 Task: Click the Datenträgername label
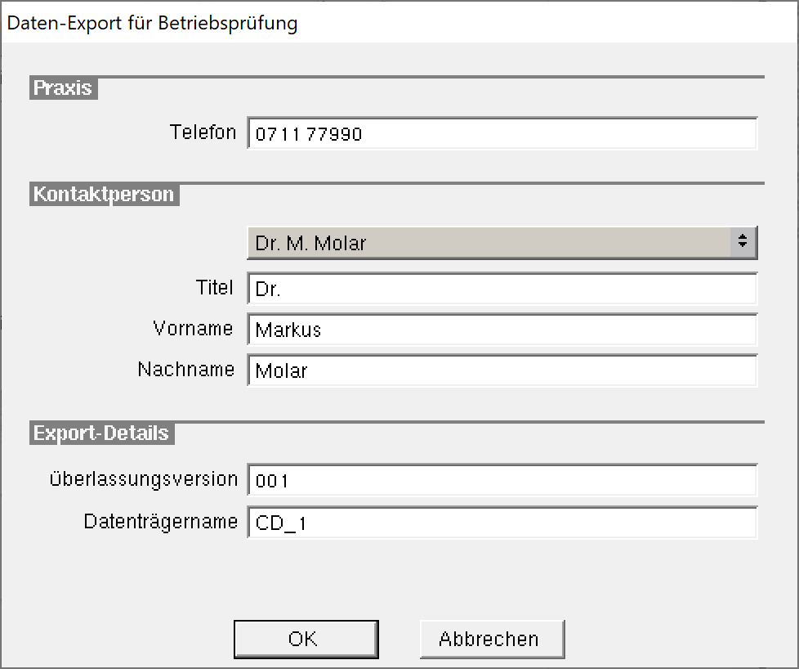(x=160, y=522)
